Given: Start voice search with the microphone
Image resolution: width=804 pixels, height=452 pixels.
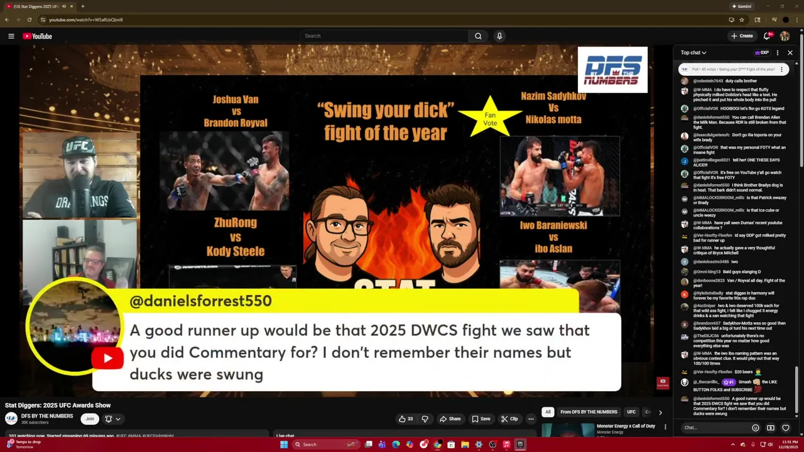Looking at the screenshot, I should (x=499, y=36).
